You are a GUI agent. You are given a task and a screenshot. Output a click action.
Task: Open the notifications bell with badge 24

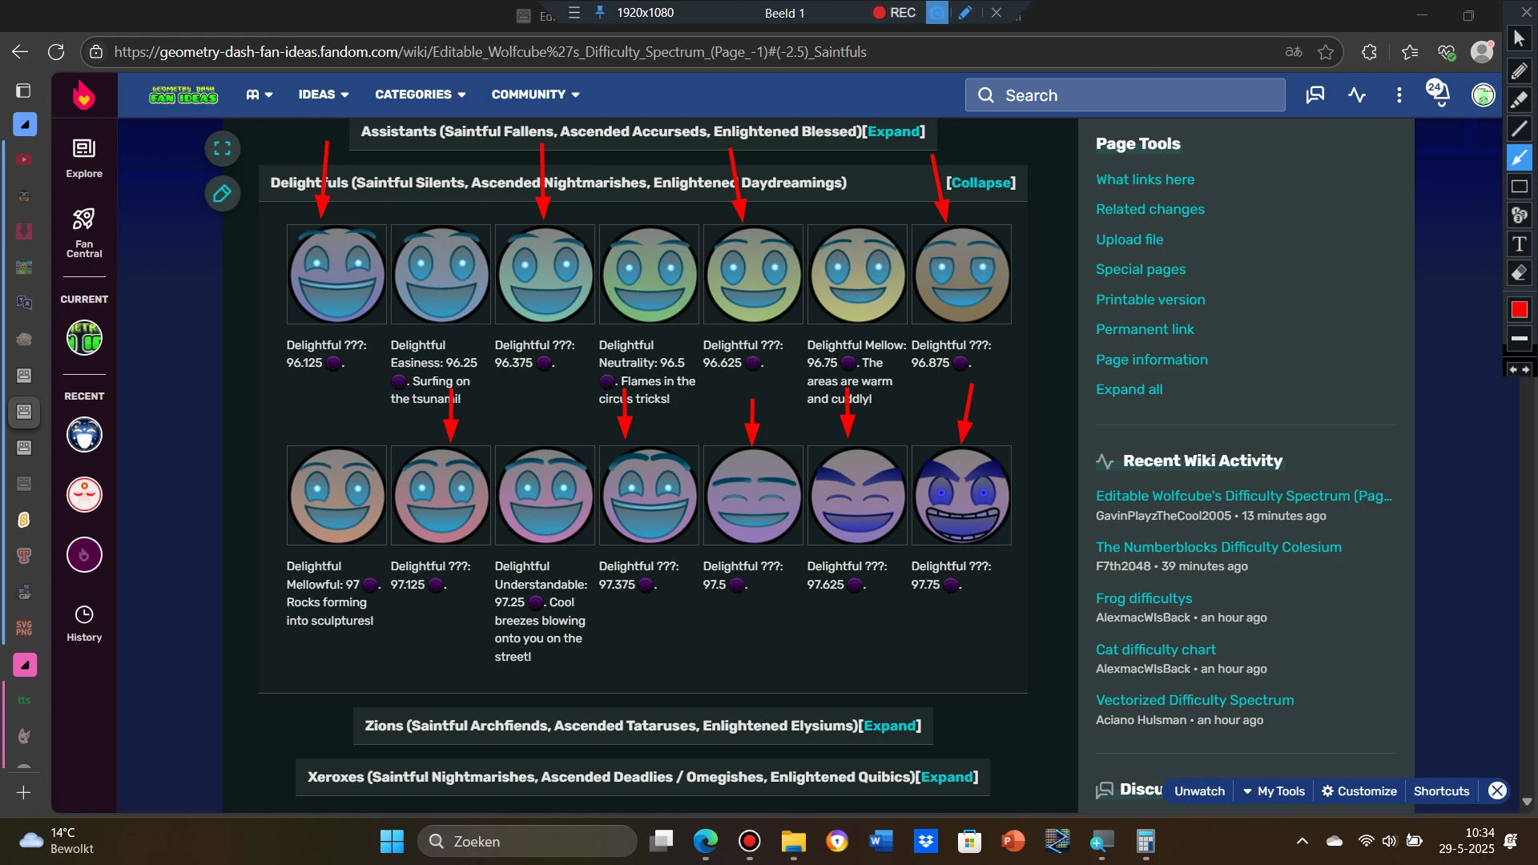point(1439,95)
